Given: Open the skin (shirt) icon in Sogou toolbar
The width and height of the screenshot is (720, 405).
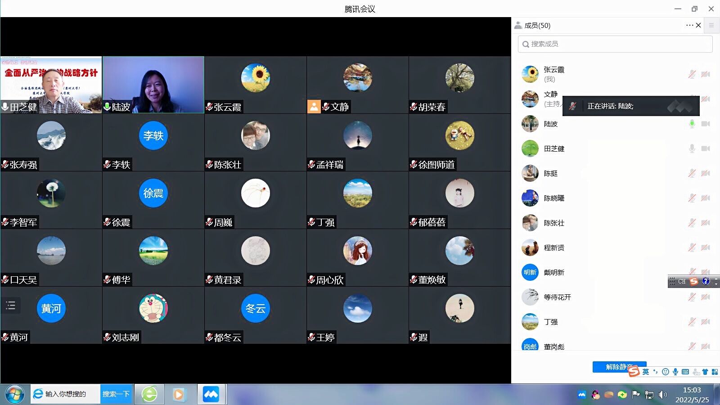Looking at the screenshot, I should click(705, 372).
